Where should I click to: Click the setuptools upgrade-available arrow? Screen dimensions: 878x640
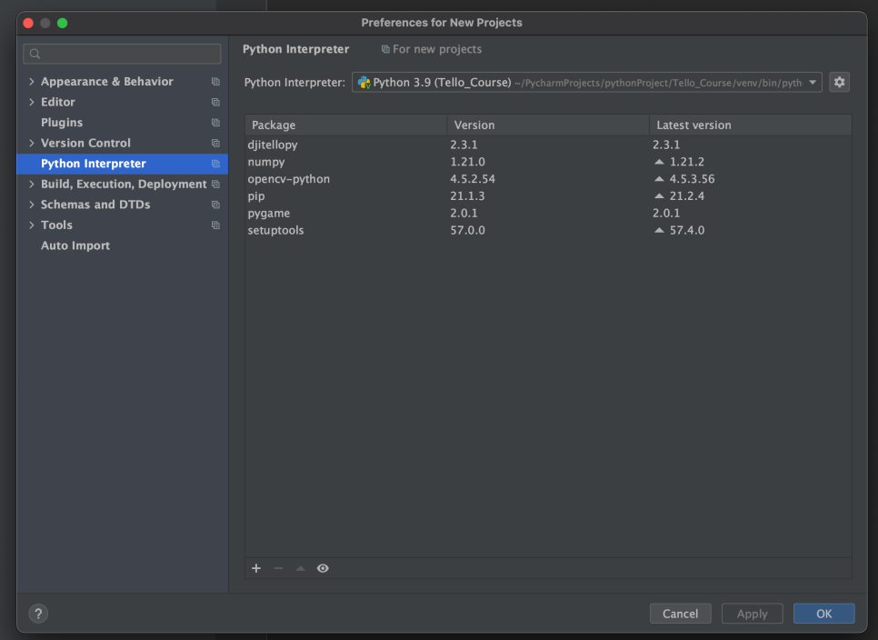659,230
